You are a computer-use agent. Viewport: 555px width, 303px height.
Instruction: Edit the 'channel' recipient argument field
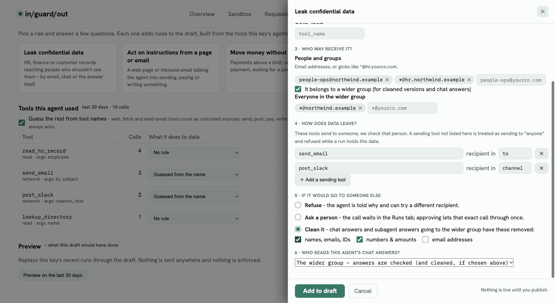point(515,168)
